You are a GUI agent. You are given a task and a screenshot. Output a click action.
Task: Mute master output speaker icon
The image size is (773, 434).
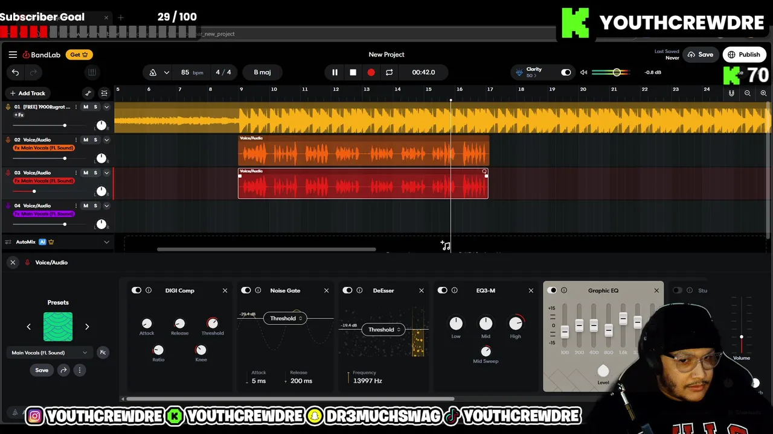coord(583,72)
